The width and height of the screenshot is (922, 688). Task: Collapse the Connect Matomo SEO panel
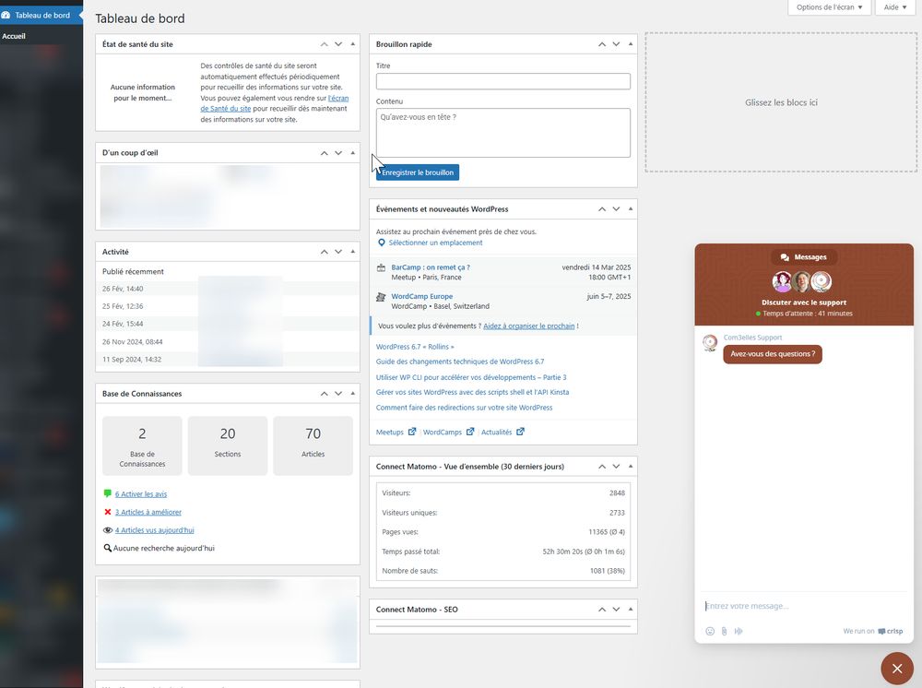631,610
